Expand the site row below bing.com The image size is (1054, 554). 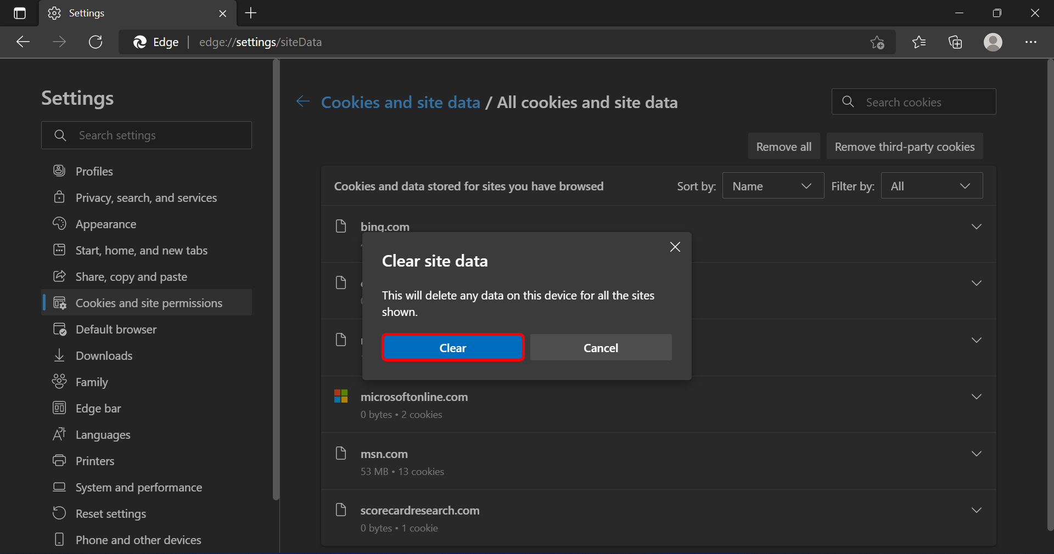[976, 283]
